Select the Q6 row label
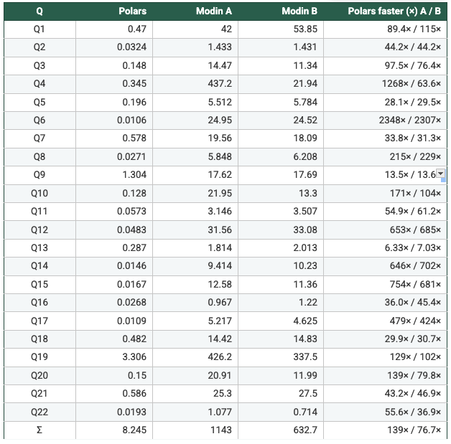The height and width of the screenshot is (444, 451). (39, 121)
